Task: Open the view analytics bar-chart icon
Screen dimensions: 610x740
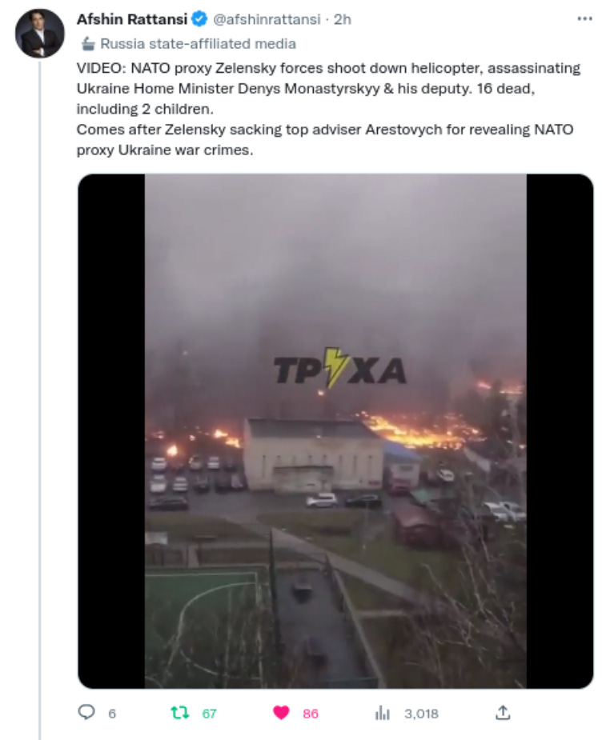Action: coord(382,713)
